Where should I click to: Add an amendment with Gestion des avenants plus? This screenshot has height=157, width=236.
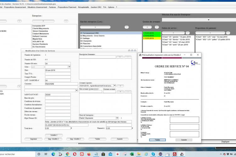click(x=147, y=27)
